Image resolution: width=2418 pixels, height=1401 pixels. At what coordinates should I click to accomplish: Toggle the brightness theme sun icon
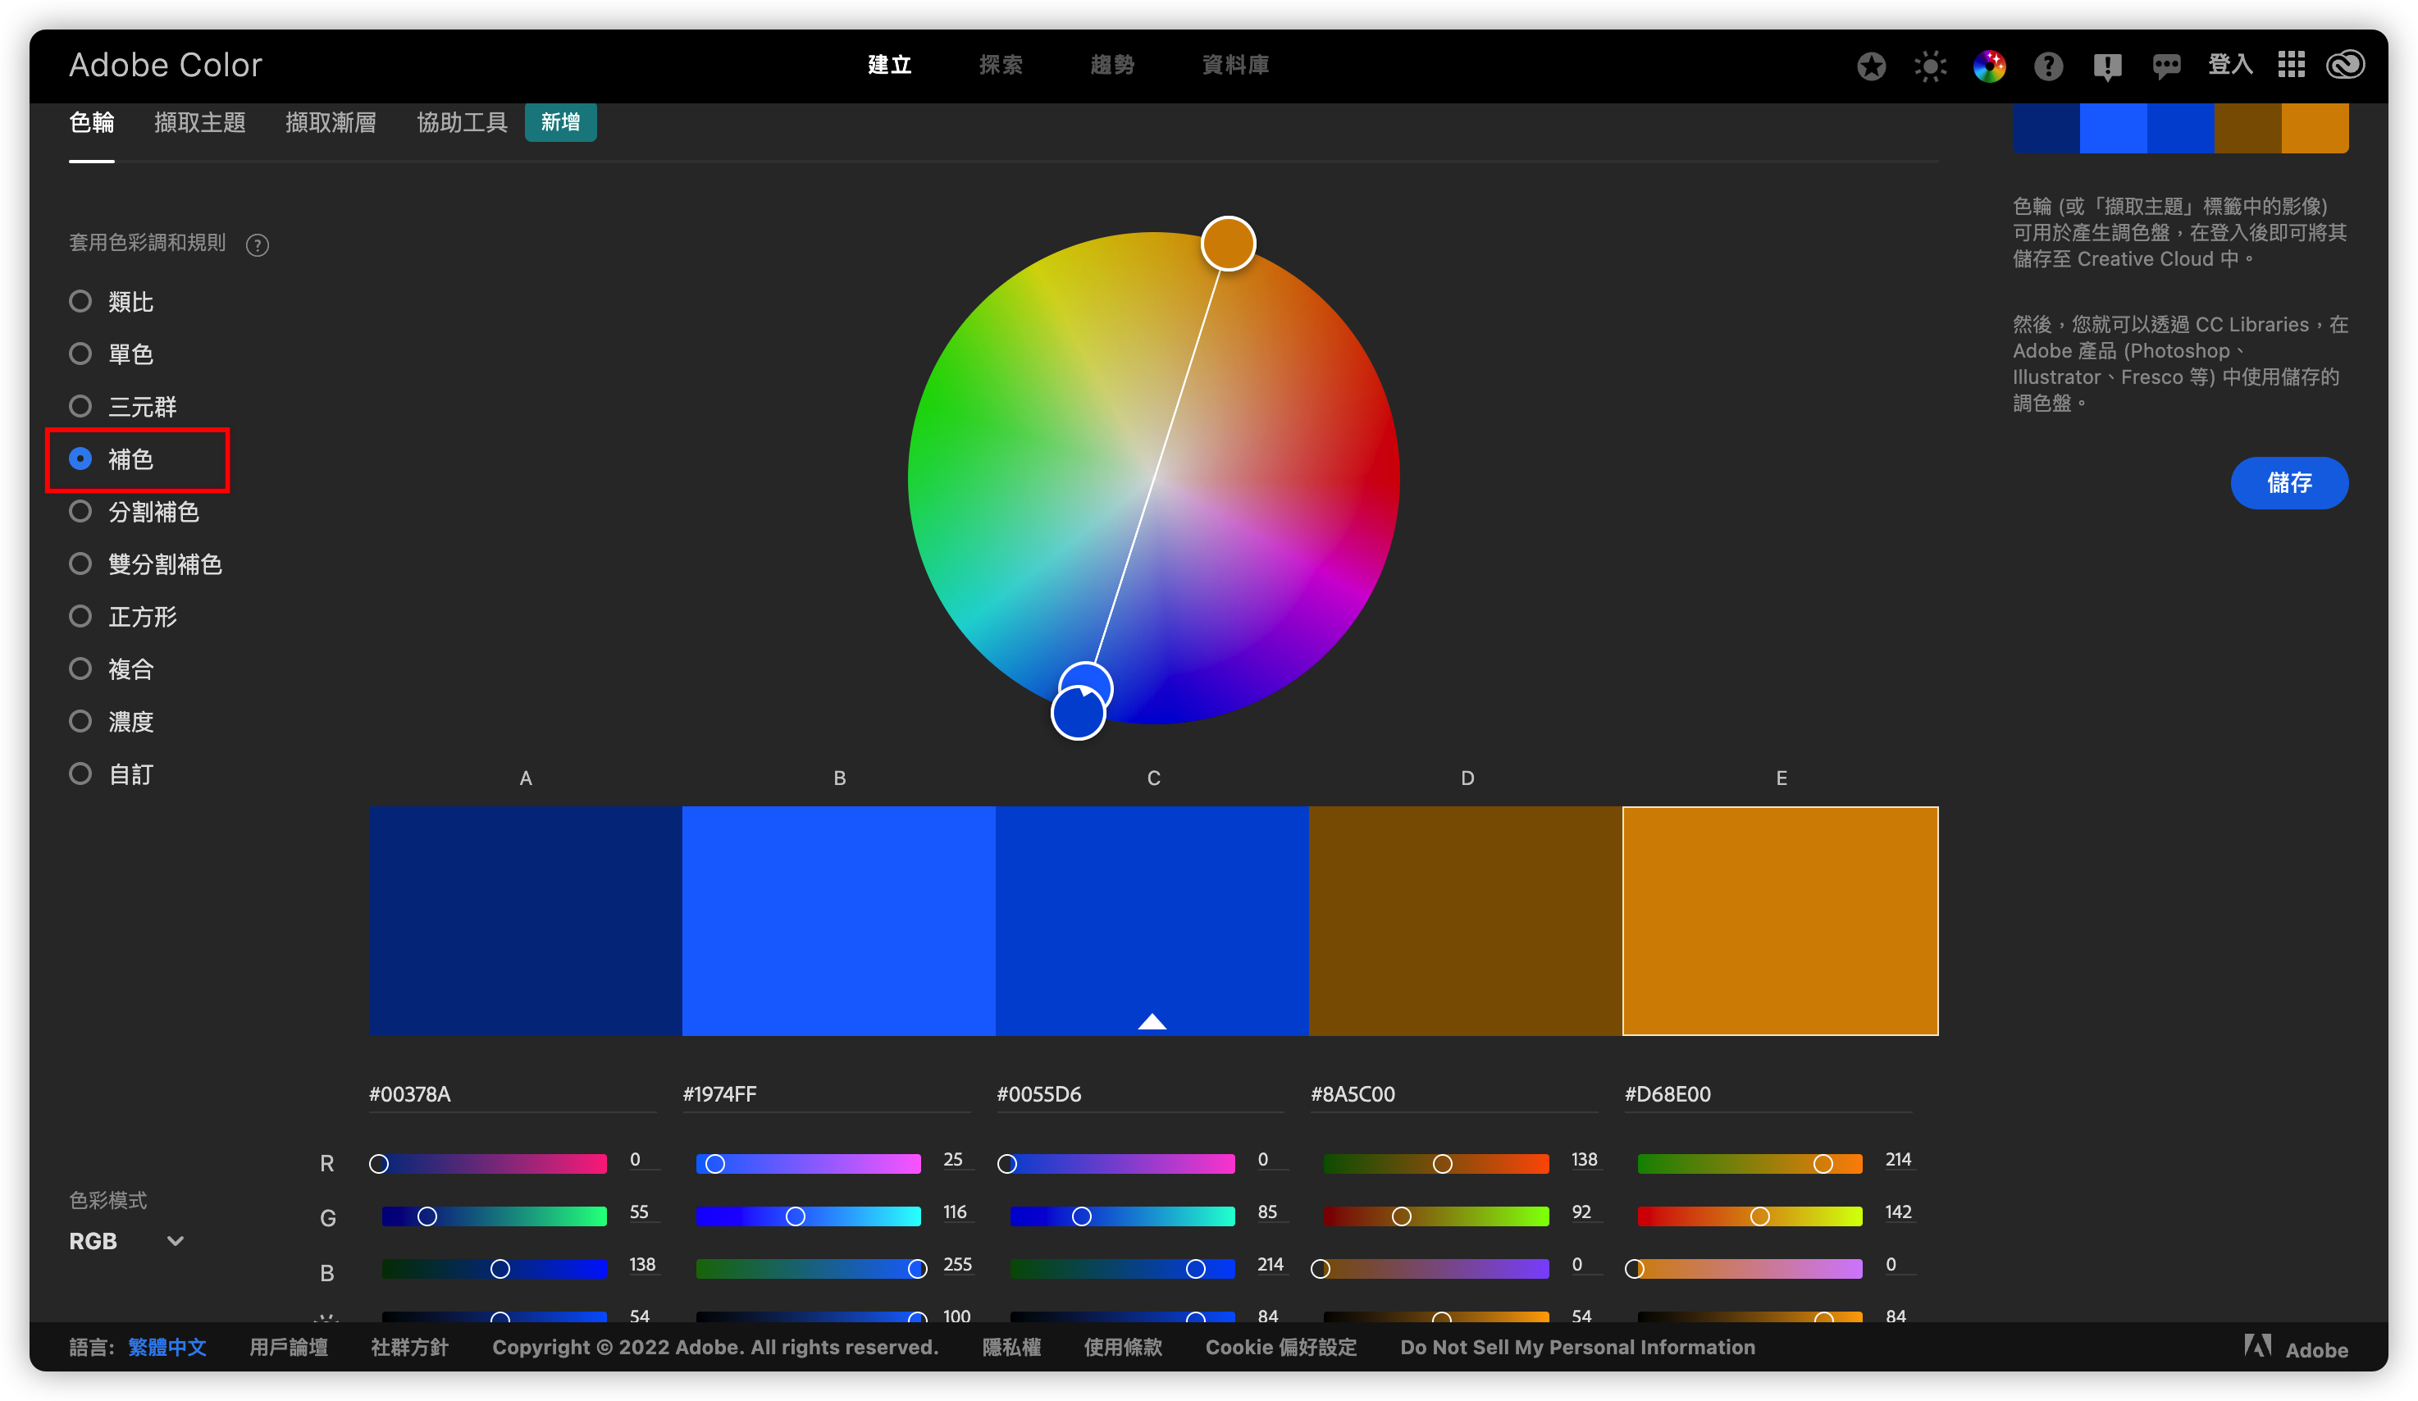click(x=1931, y=66)
